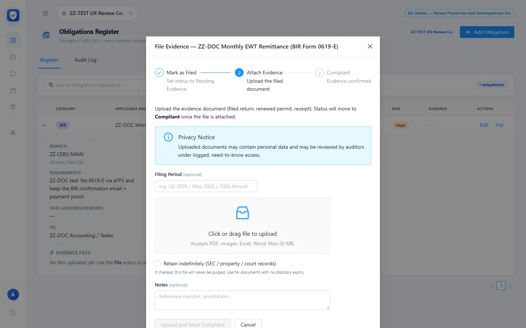Image resolution: width=526 pixels, height=328 pixels.
Task: Click the Filing Period input field
Action: [206, 186]
